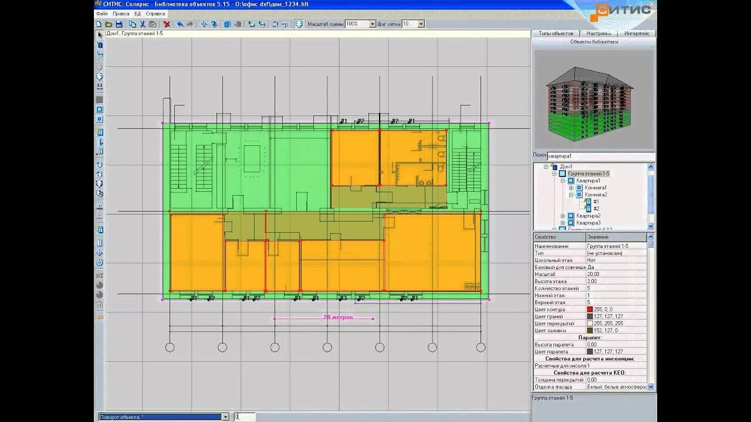This screenshot has width=751, height=422.
Task: Click the white Цвет перекрытий color swatch
Action: pos(590,324)
